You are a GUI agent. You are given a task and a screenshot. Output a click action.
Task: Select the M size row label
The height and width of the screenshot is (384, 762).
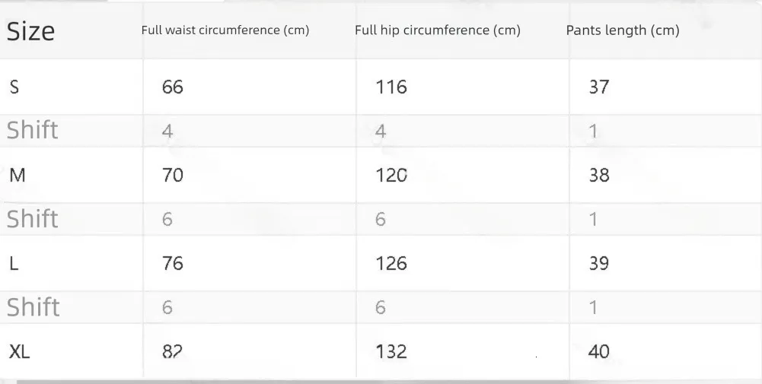coord(17,176)
